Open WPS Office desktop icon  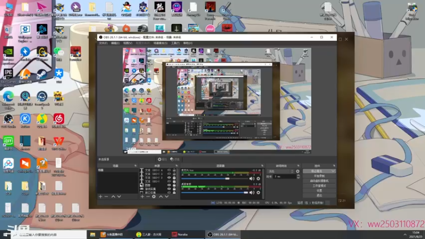click(59, 143)
